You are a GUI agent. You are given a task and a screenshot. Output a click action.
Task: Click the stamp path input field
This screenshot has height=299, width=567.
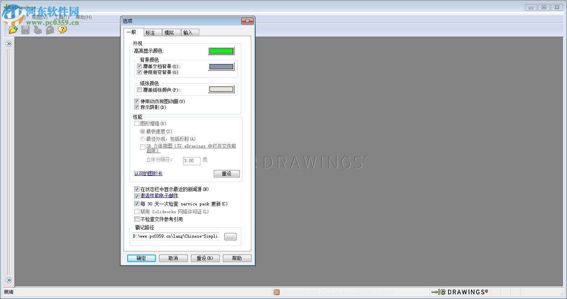click(x=175, y=236)
